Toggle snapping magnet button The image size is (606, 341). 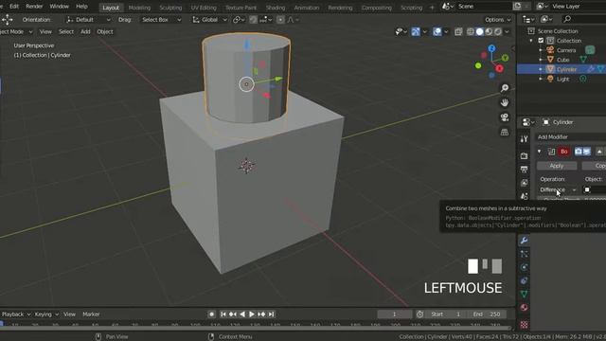tap(253, 19)
